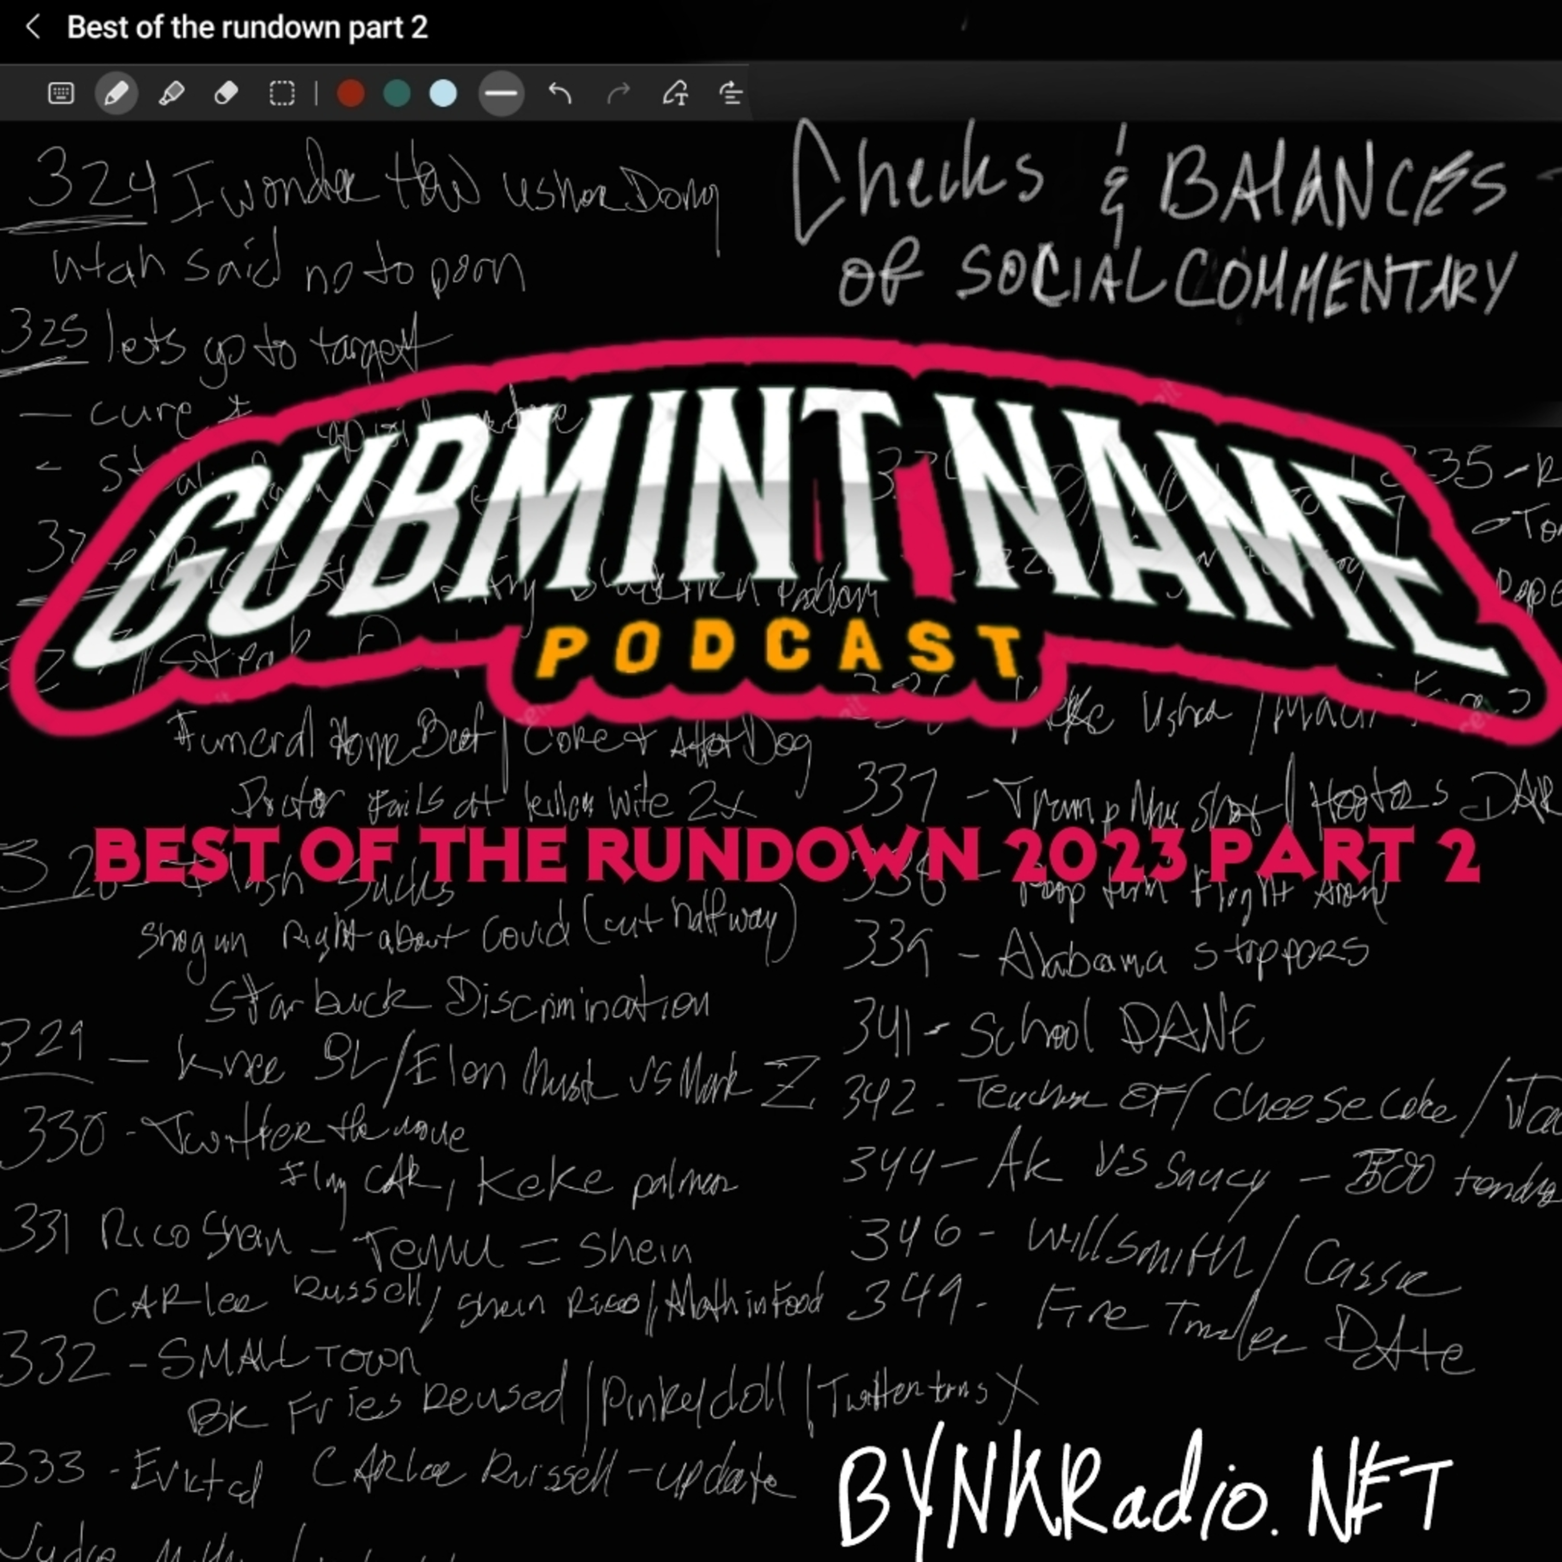The image size is (1562, 1562).
Task: Pick the light blue pen color
Action: click(443, 94)
